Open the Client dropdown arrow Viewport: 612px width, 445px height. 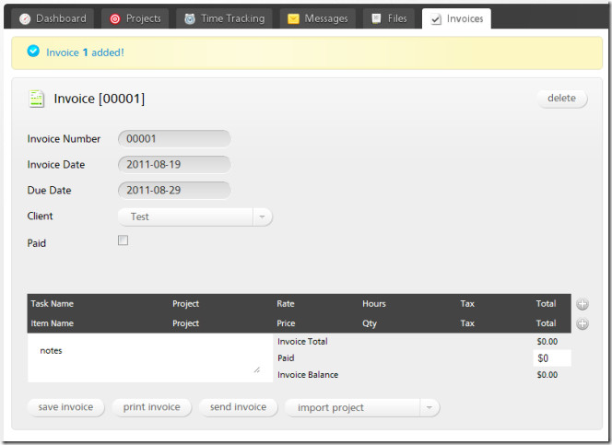pyautogui.click(x=263, y=217)
